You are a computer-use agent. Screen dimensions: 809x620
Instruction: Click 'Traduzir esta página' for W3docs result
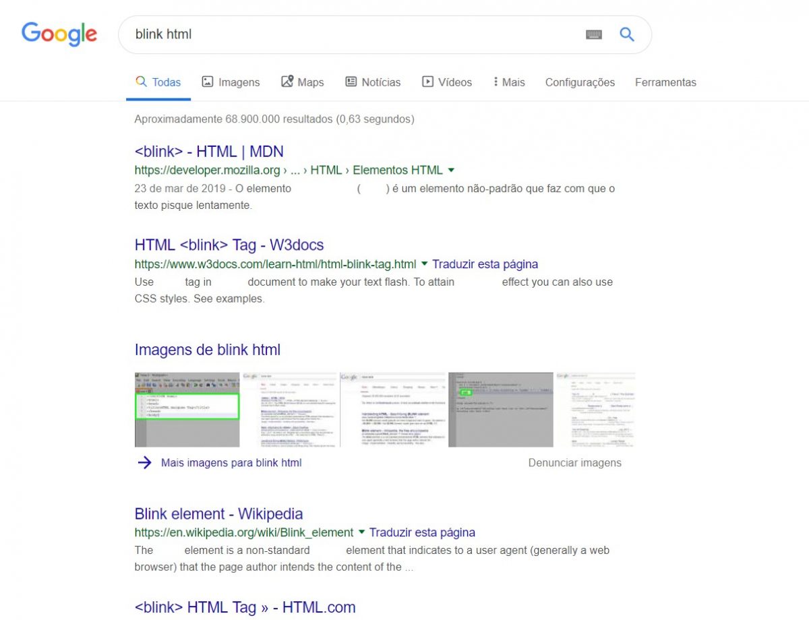pyautogui.click(x=485, y=264)
